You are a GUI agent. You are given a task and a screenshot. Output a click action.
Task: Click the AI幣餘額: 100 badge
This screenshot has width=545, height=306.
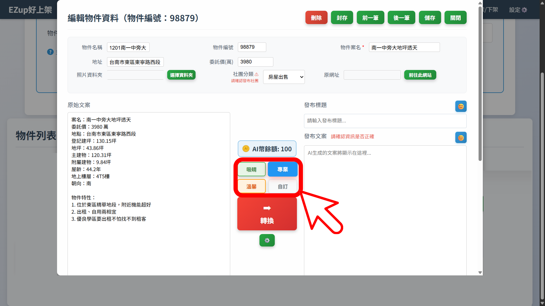click(267, 149)
